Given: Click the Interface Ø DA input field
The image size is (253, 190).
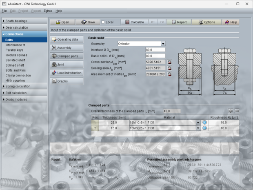Looking at the screenshot, I should point(155,50).
